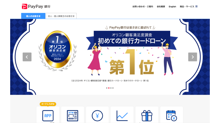Open the gift box icon

click(147, 116)
